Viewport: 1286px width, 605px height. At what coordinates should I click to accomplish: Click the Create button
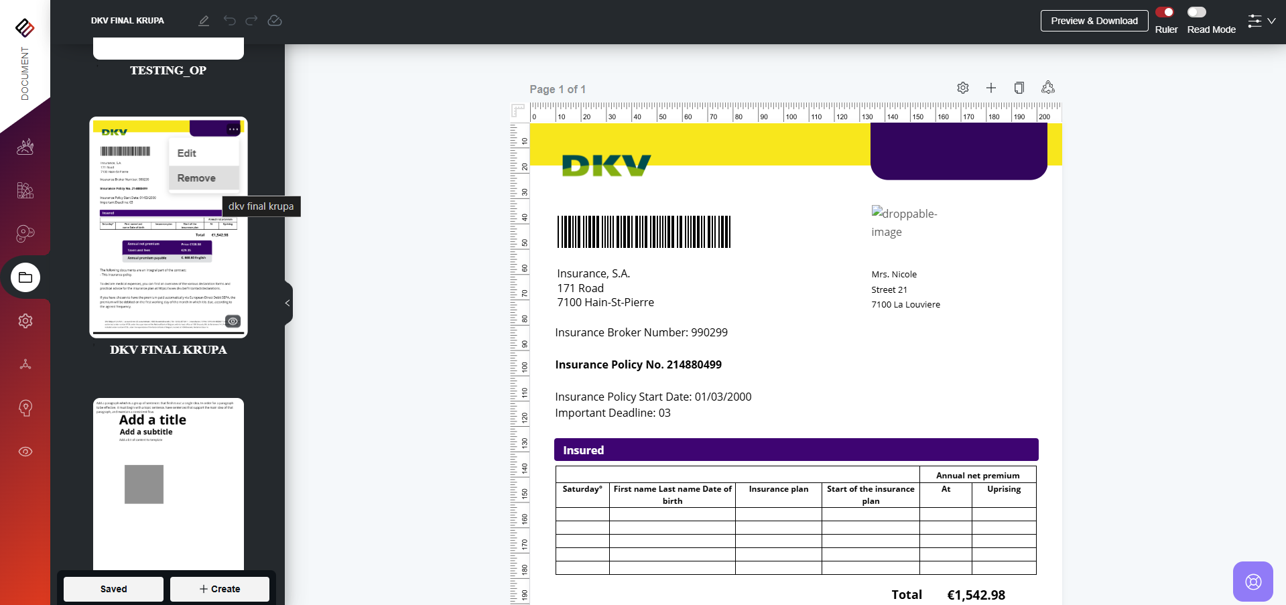[219, 589]
